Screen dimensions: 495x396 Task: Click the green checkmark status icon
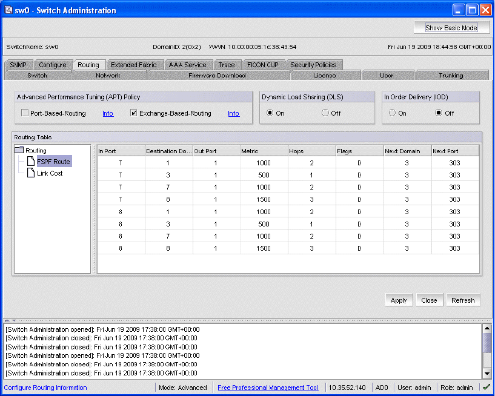click(x=486, y=388)
